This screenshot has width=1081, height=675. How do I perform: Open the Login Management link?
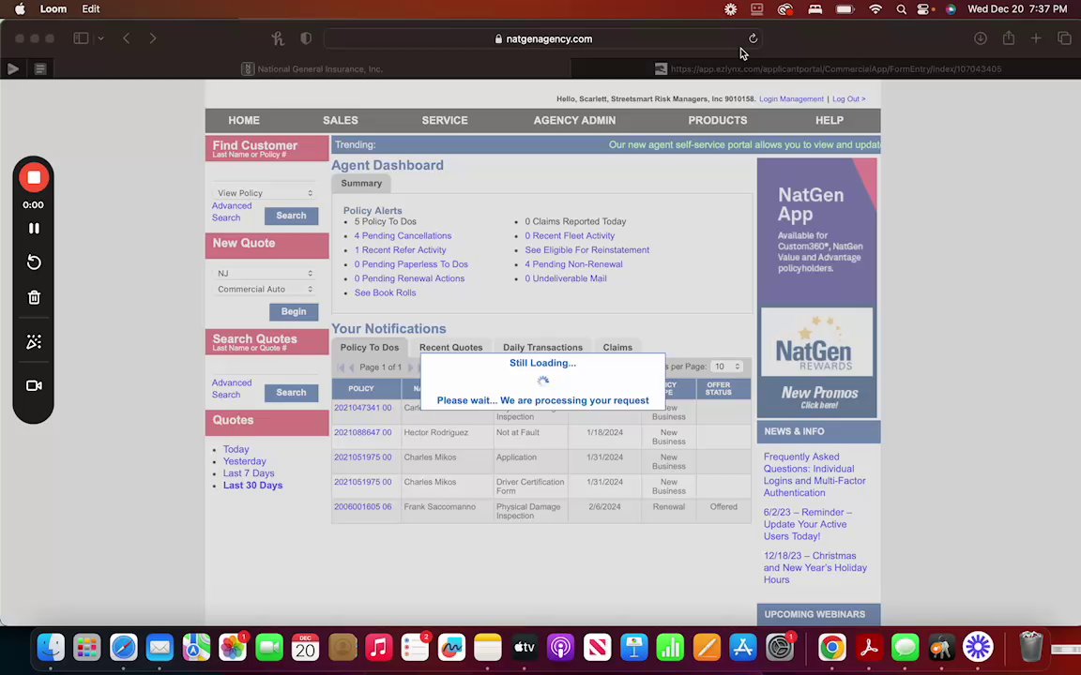click(791, 99)
